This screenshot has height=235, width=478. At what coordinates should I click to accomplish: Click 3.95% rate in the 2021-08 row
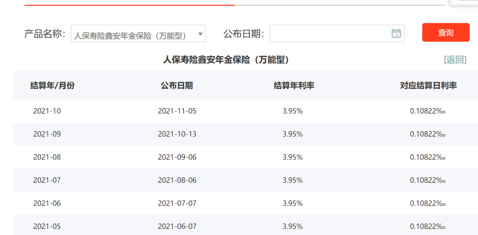293,157
